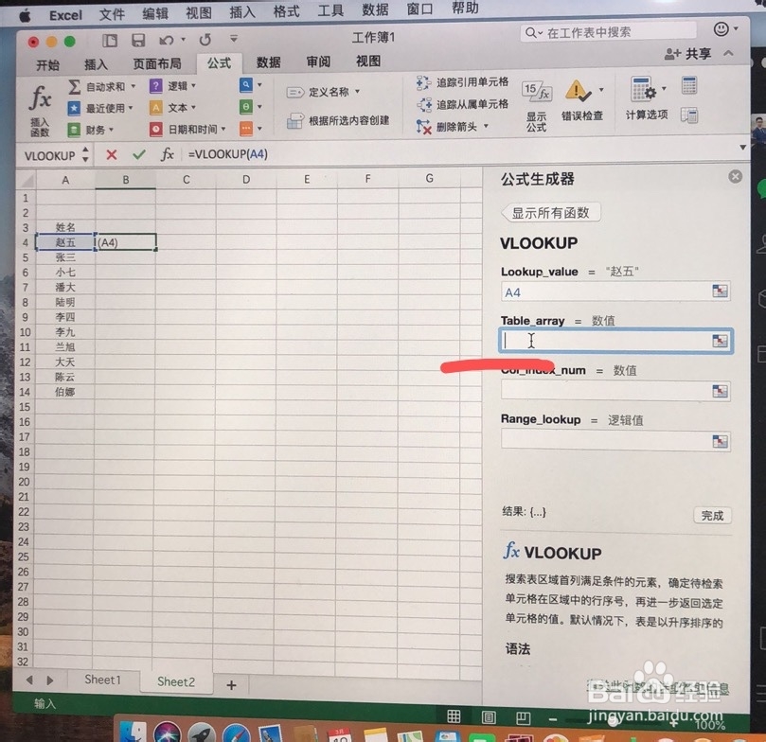
Task: Open the More Functions orange icon
Action: (246, 129)
